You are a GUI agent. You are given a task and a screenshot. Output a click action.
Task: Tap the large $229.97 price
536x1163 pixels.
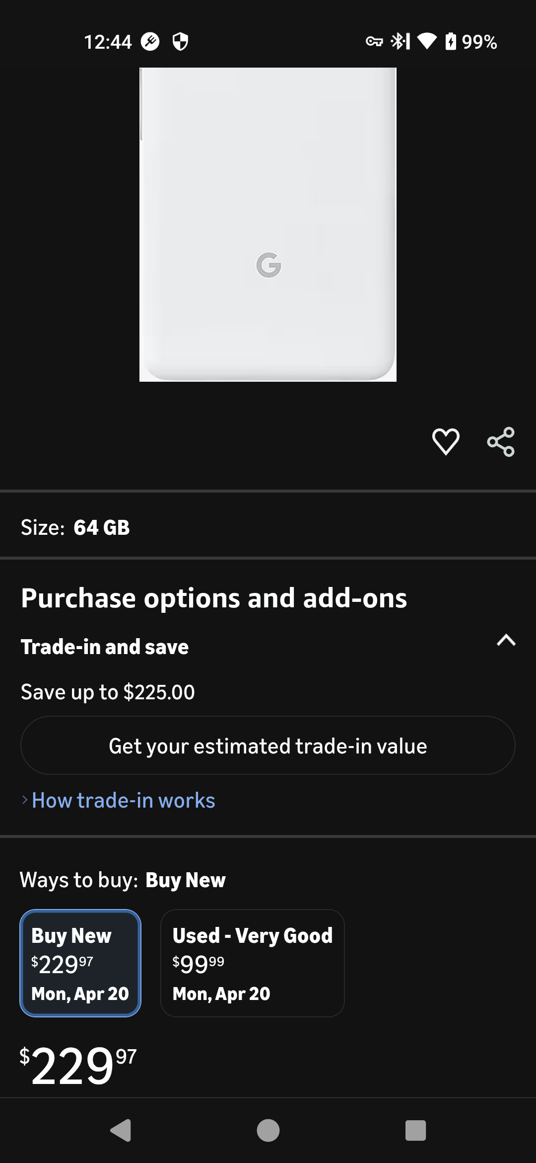pyautogui.click(x=78, y=1066)
